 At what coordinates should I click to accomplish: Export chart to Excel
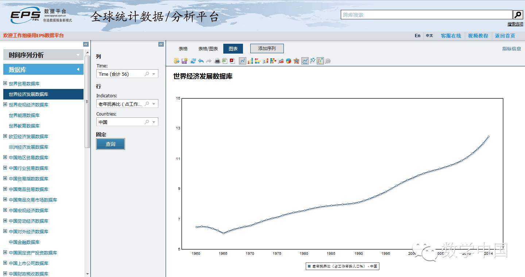pos(225,61)
